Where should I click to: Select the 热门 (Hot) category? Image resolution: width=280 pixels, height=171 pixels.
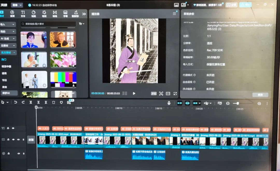pyautogui.click(x=4, y=59)
